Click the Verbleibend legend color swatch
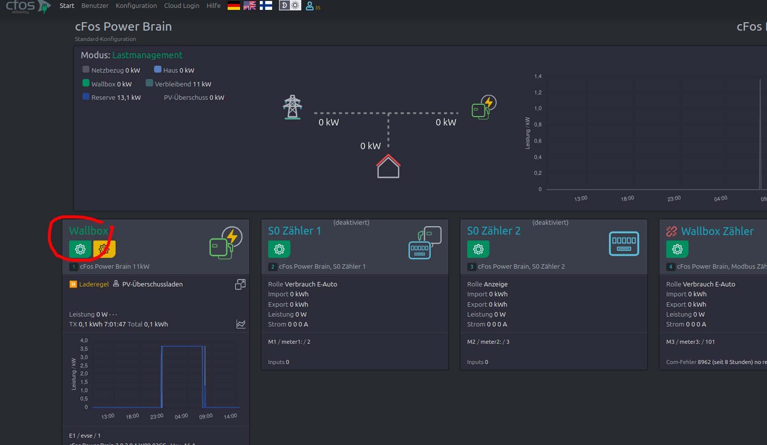767x445 pixels. (x=149, y=83)
